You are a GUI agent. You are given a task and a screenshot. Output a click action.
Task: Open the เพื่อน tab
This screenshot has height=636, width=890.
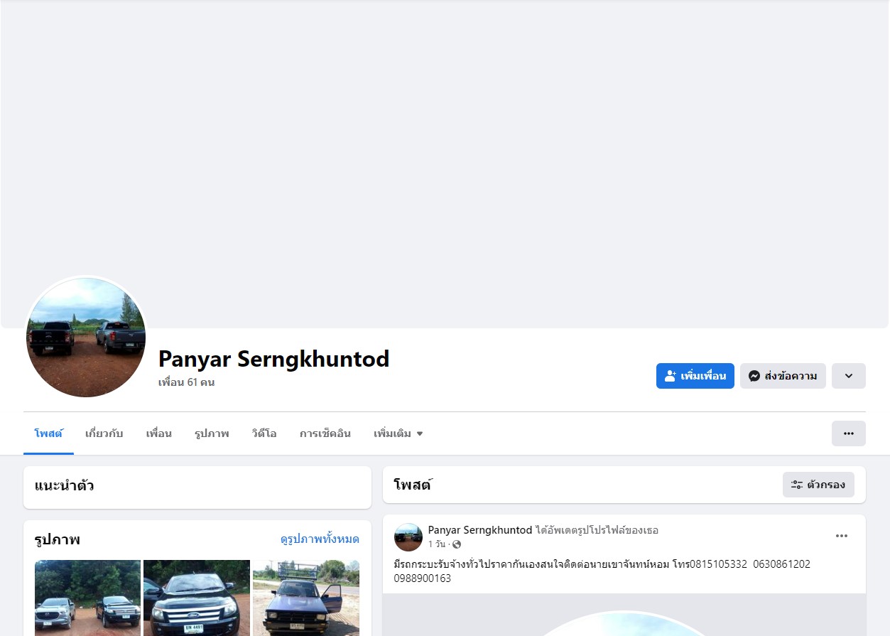[159, 433]
